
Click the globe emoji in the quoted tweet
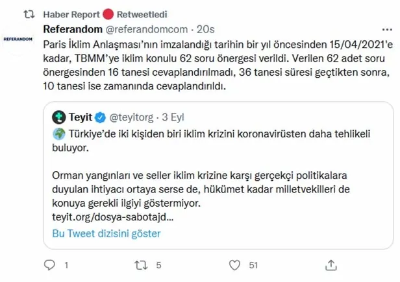click(58, 135)
